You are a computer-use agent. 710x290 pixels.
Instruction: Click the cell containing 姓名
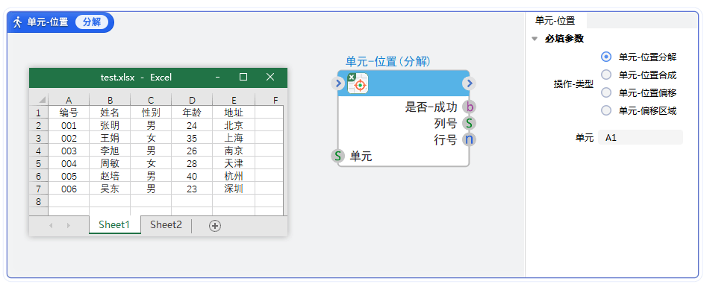click(x=110, y=113)
